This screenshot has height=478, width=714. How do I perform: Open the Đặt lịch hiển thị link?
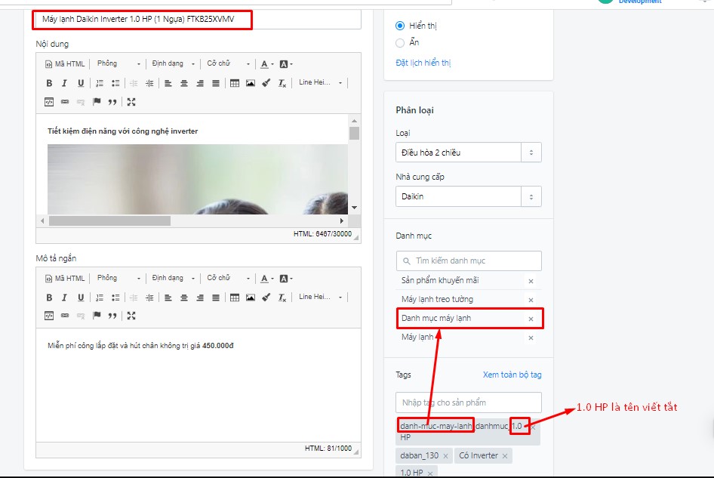423,63
